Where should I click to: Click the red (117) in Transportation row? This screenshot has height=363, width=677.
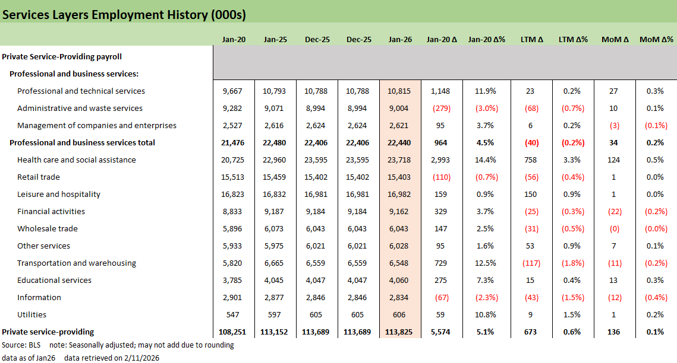pyautogui.click(x=531, y=263)
